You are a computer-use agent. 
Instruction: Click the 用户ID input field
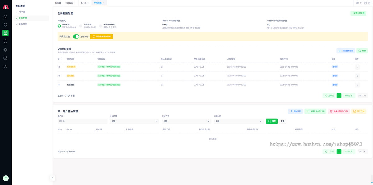(82, 121)
